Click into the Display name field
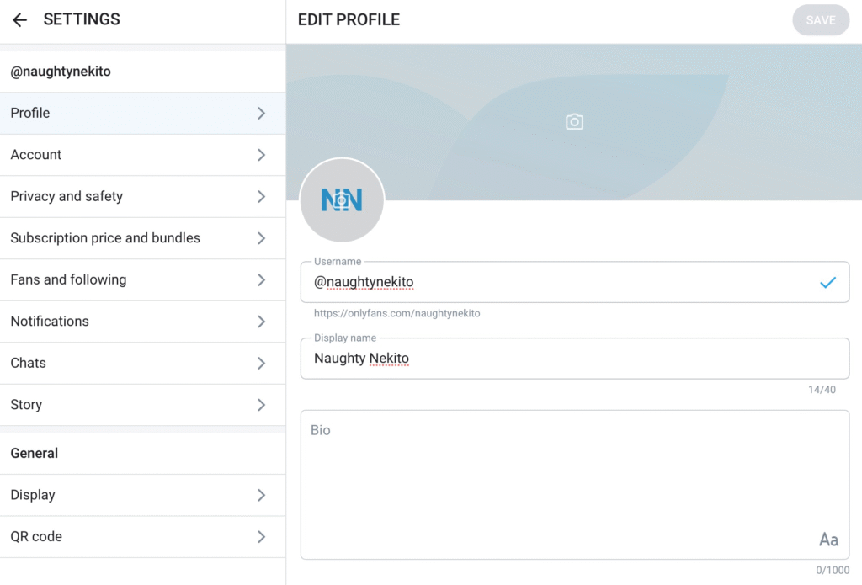The height and width of the screenshot is (585, 862). pos(572,359)
